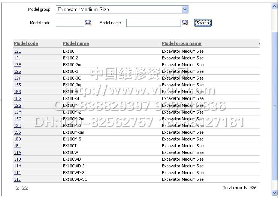Focus the Model name text box
This screenshot has width=278, height=198.
click(153, 23)
